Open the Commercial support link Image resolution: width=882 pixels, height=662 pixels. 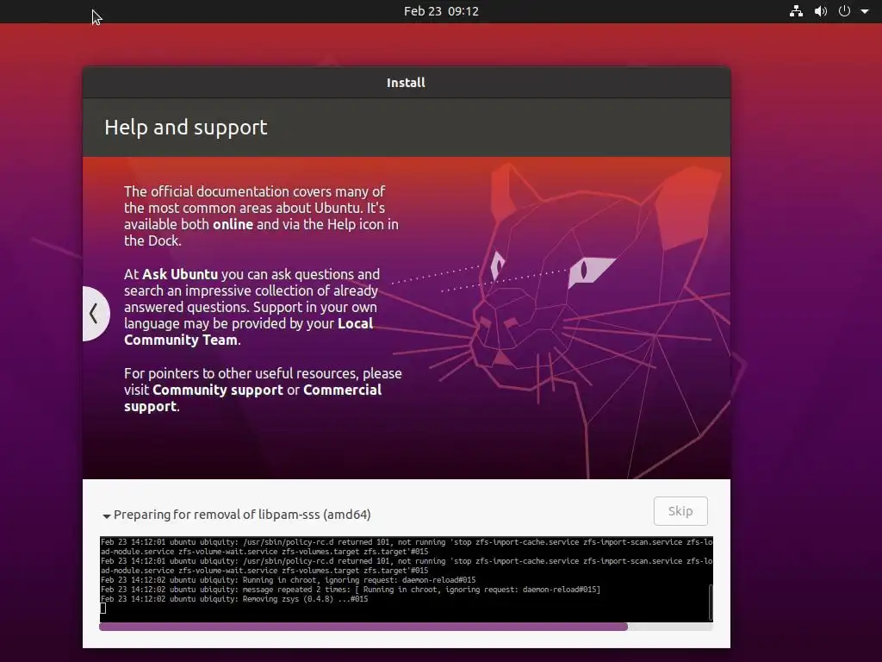[252, 398]
